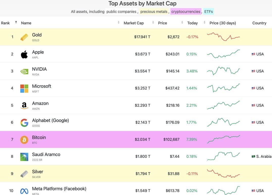The width and height of the screenshot is (272, 195).
Task: Click Silver's -0.11% today change
Action: pyautogui.click(x=192, y=174)
